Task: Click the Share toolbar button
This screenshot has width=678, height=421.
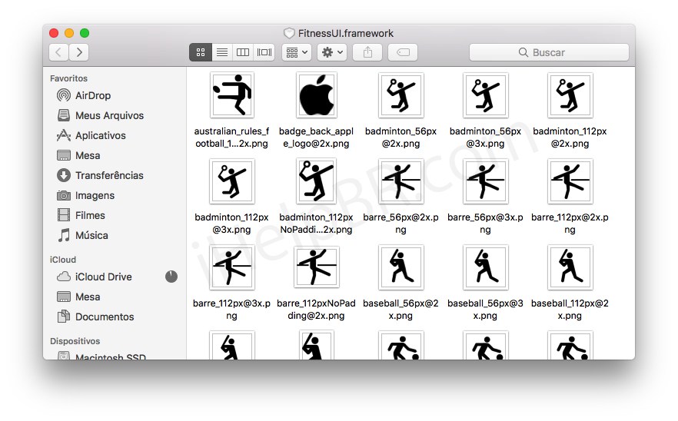Action: coord(367,52)
